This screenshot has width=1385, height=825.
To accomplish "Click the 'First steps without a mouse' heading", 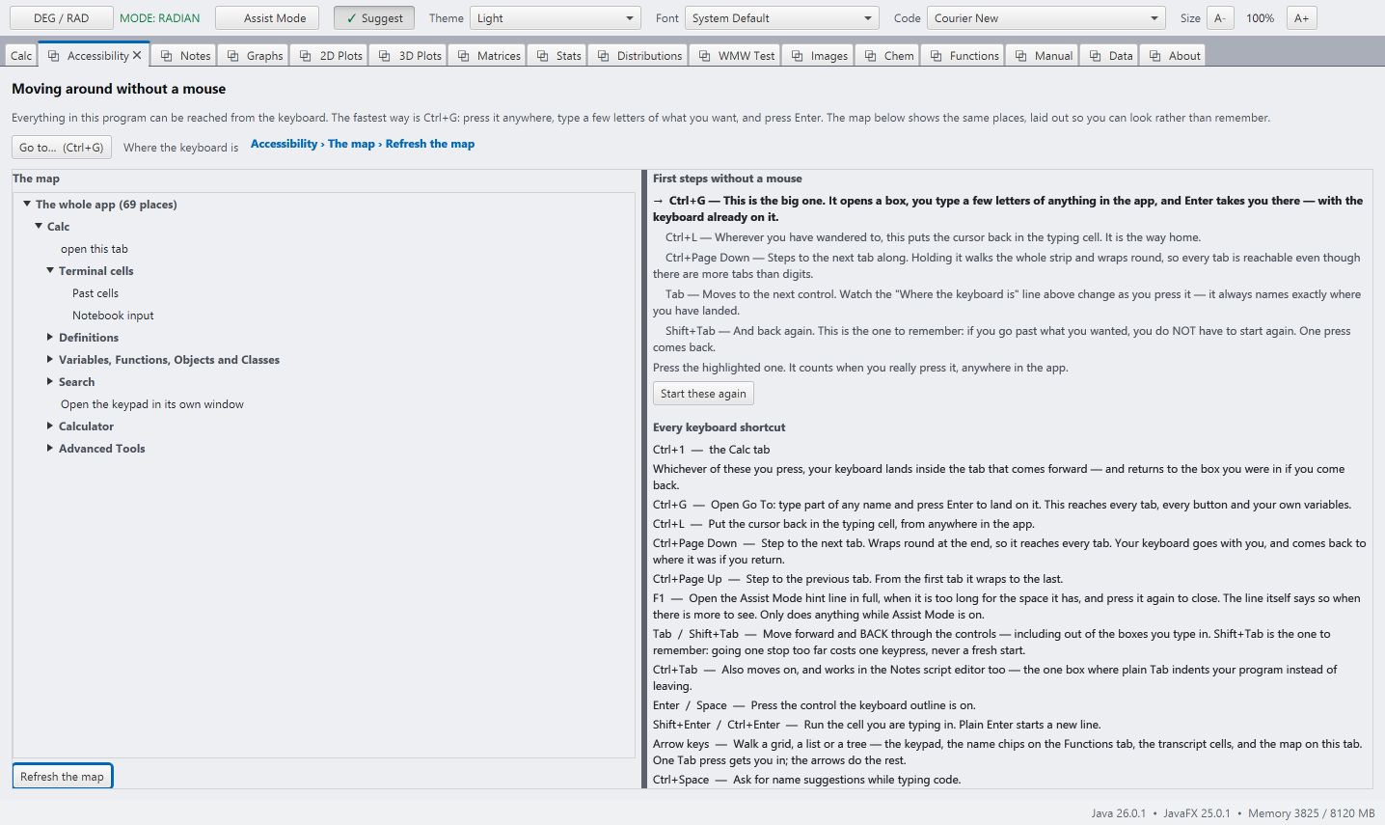I will [727, 179].
